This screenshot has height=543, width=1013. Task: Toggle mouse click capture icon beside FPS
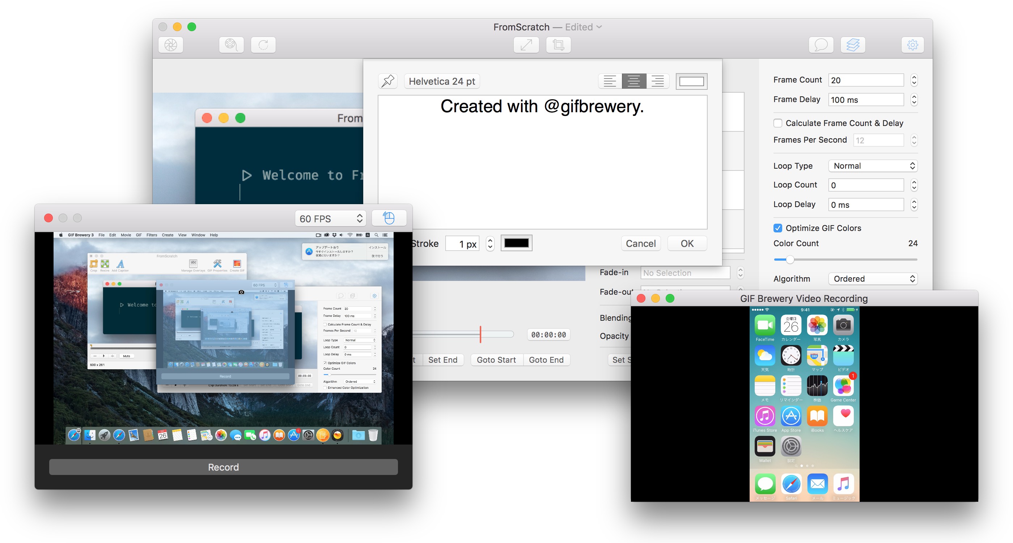[x=389, y=218]
